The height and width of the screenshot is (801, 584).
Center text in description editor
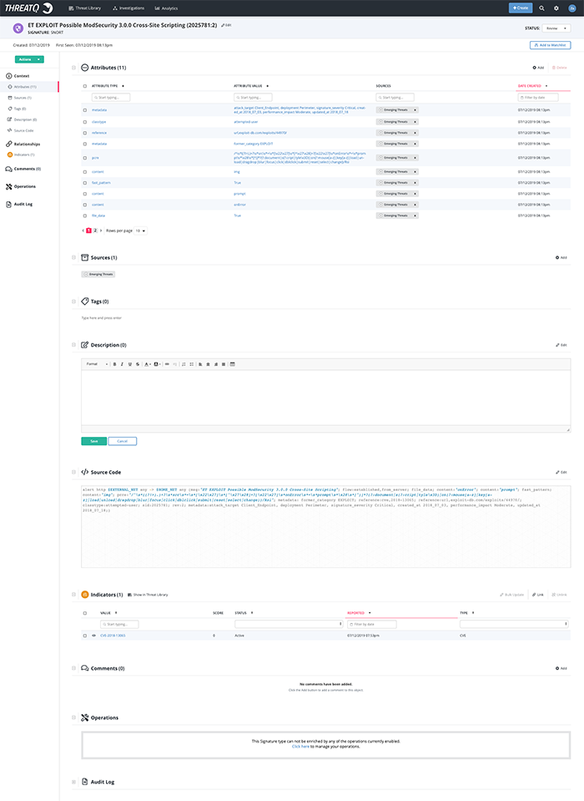pyautogui.click(x=208, y=364)
